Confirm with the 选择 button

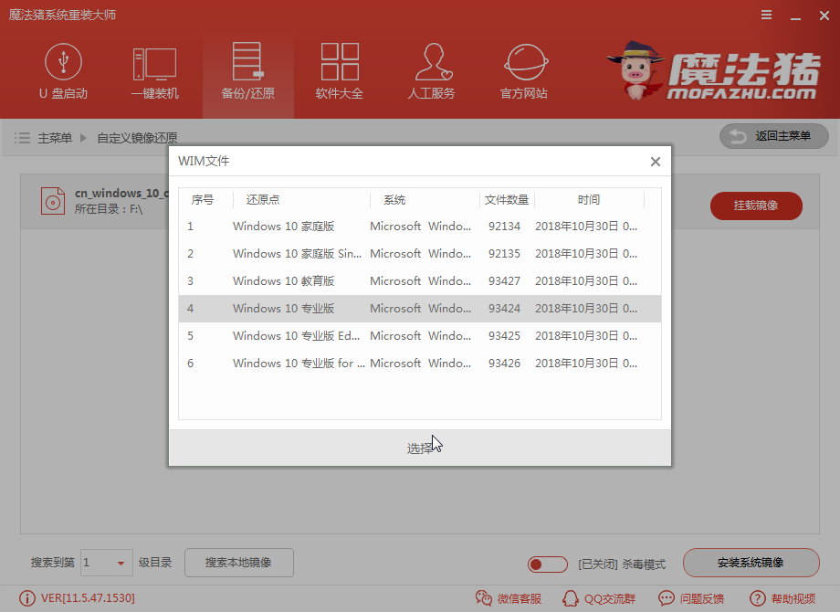tap(420, 448)
